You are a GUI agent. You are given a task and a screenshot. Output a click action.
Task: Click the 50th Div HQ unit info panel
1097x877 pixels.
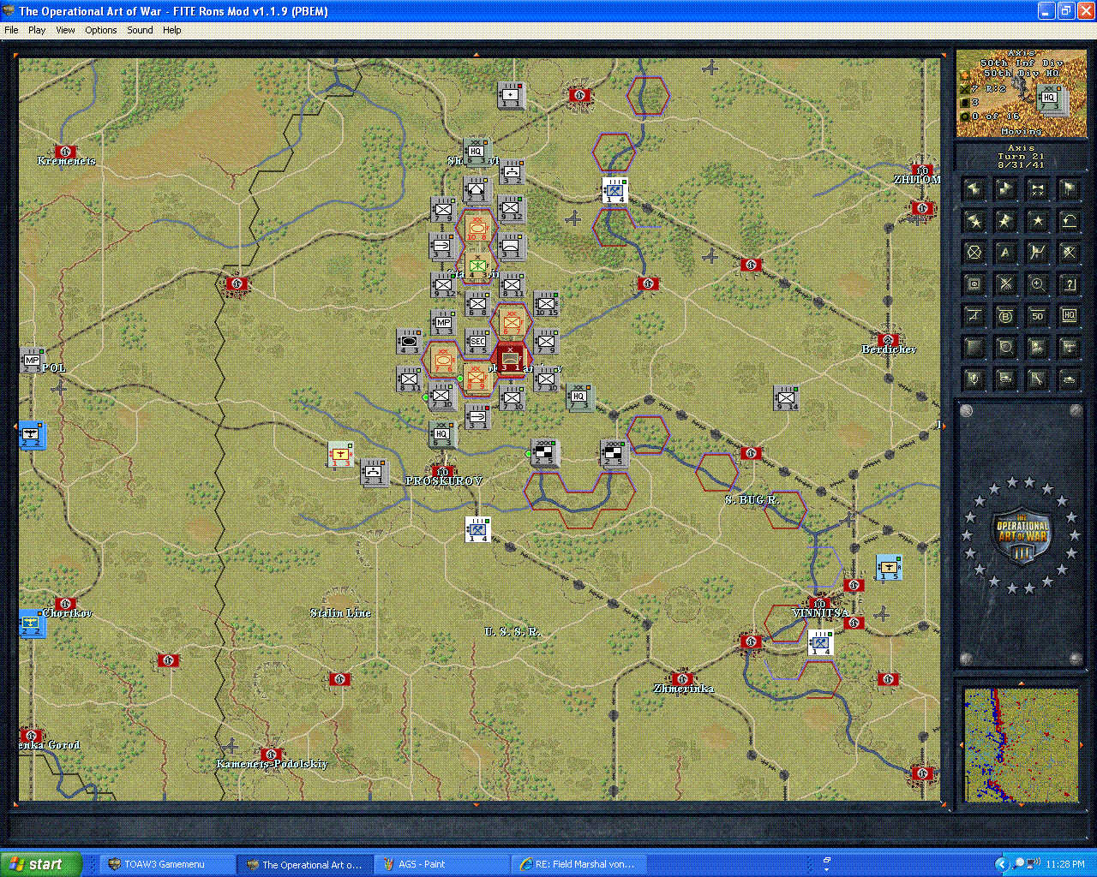pyautogui.click(x=1020, y=93)
